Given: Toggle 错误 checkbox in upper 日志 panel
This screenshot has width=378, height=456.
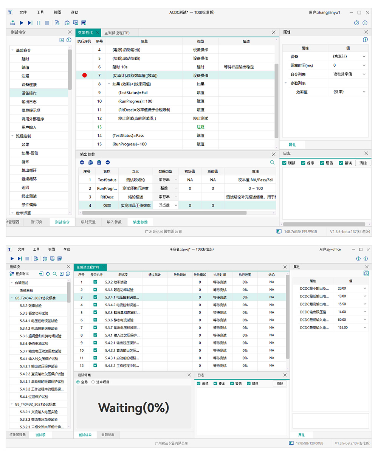Looking at the screenshot, I should click(341, 163).
